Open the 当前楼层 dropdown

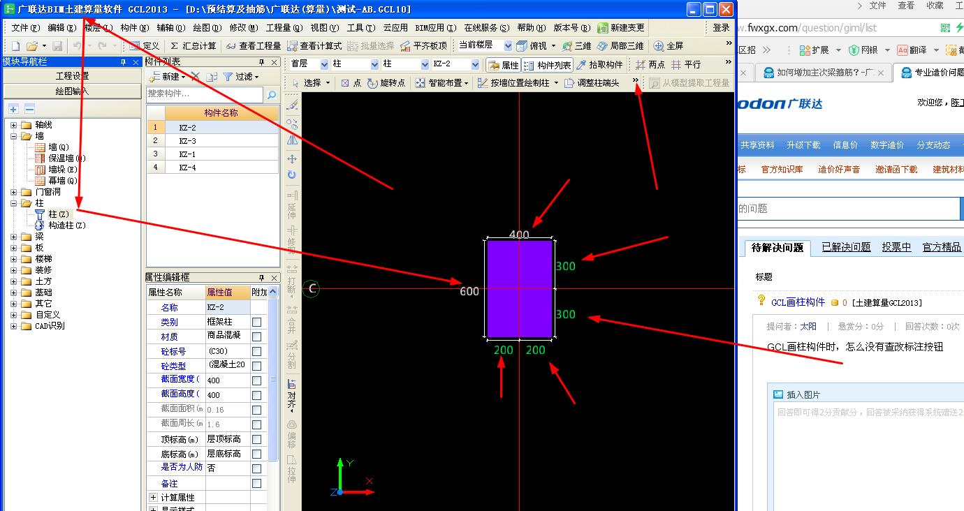tap(507, 45)
